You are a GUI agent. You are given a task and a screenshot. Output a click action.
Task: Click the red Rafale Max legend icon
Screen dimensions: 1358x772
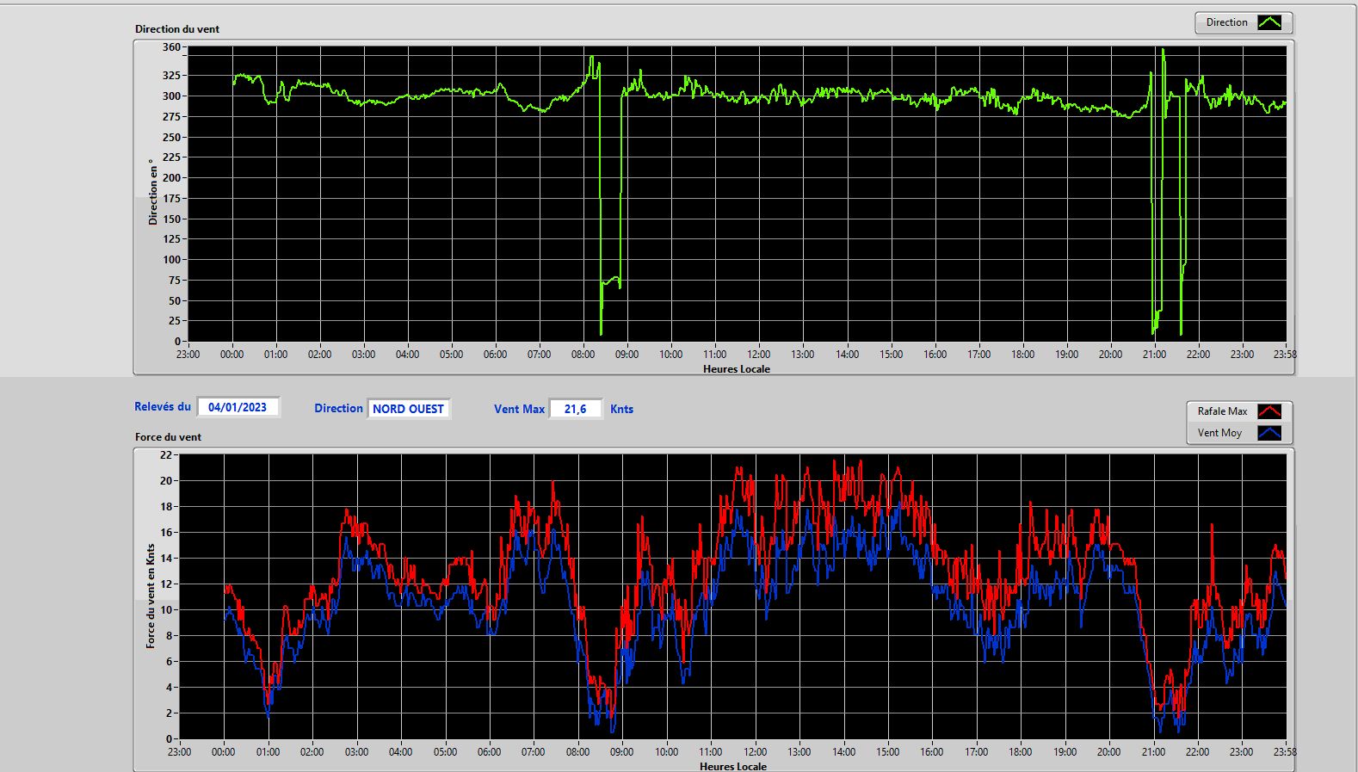point(1269,411)
